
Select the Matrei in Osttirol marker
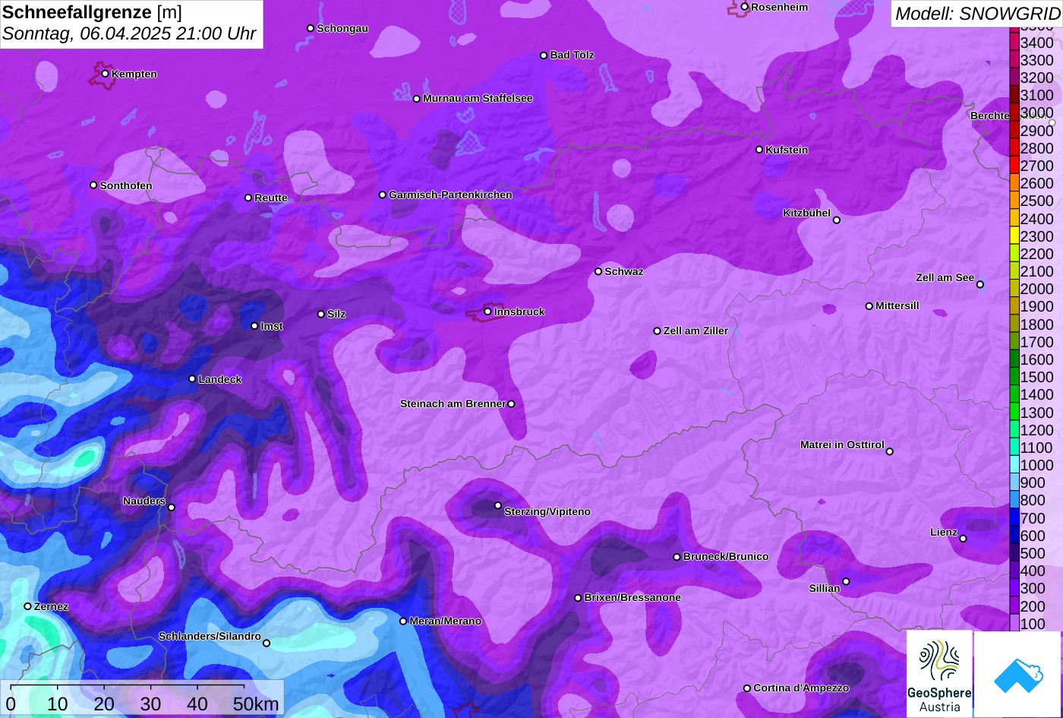click(x=889, y=451)
